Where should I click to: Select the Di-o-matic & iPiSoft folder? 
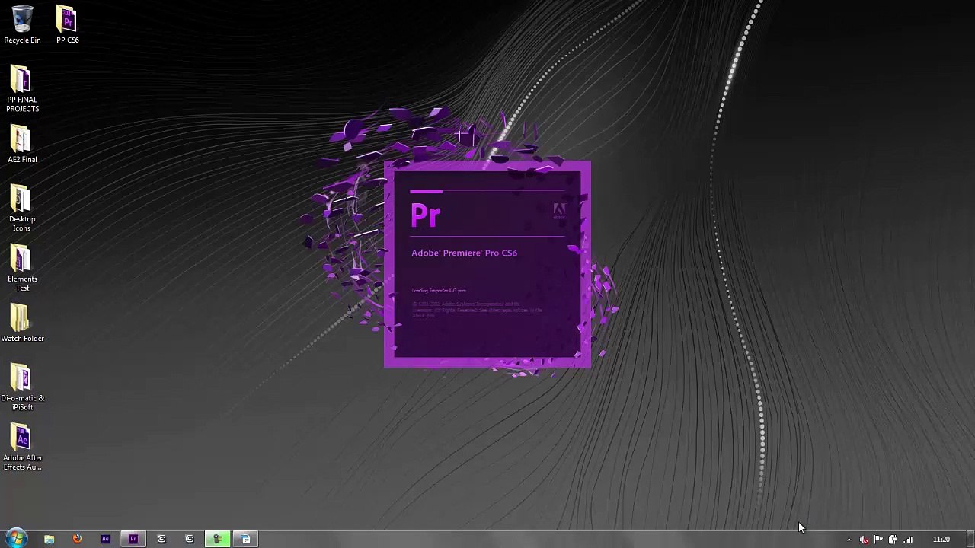click(22, 387)
